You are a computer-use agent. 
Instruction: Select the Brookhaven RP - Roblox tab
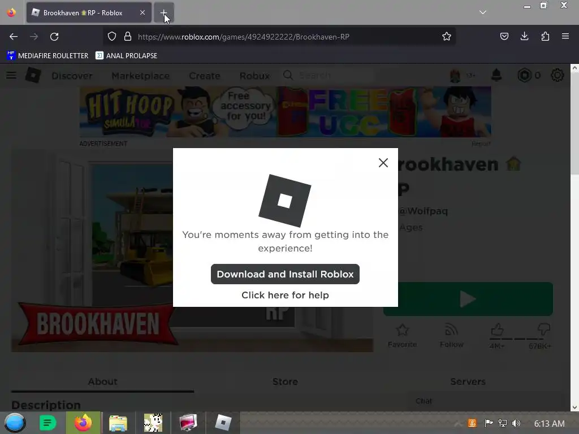pyautogui.click(x=89, y=13)
